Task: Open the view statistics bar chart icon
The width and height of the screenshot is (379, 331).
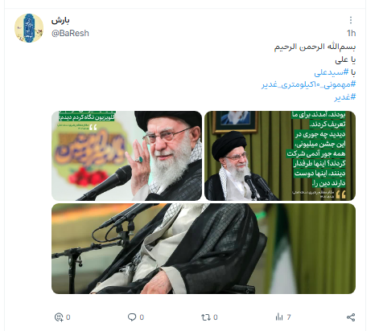Action: click(279, 317)
